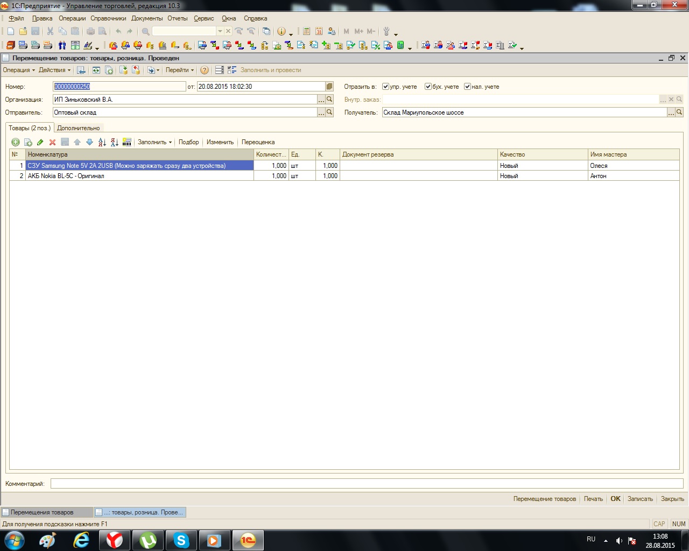
Task: Click the Печать button
Action: (x=593, y=499)
